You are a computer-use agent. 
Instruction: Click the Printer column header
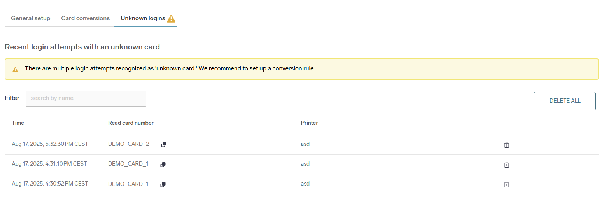click(x=309, y=123)
